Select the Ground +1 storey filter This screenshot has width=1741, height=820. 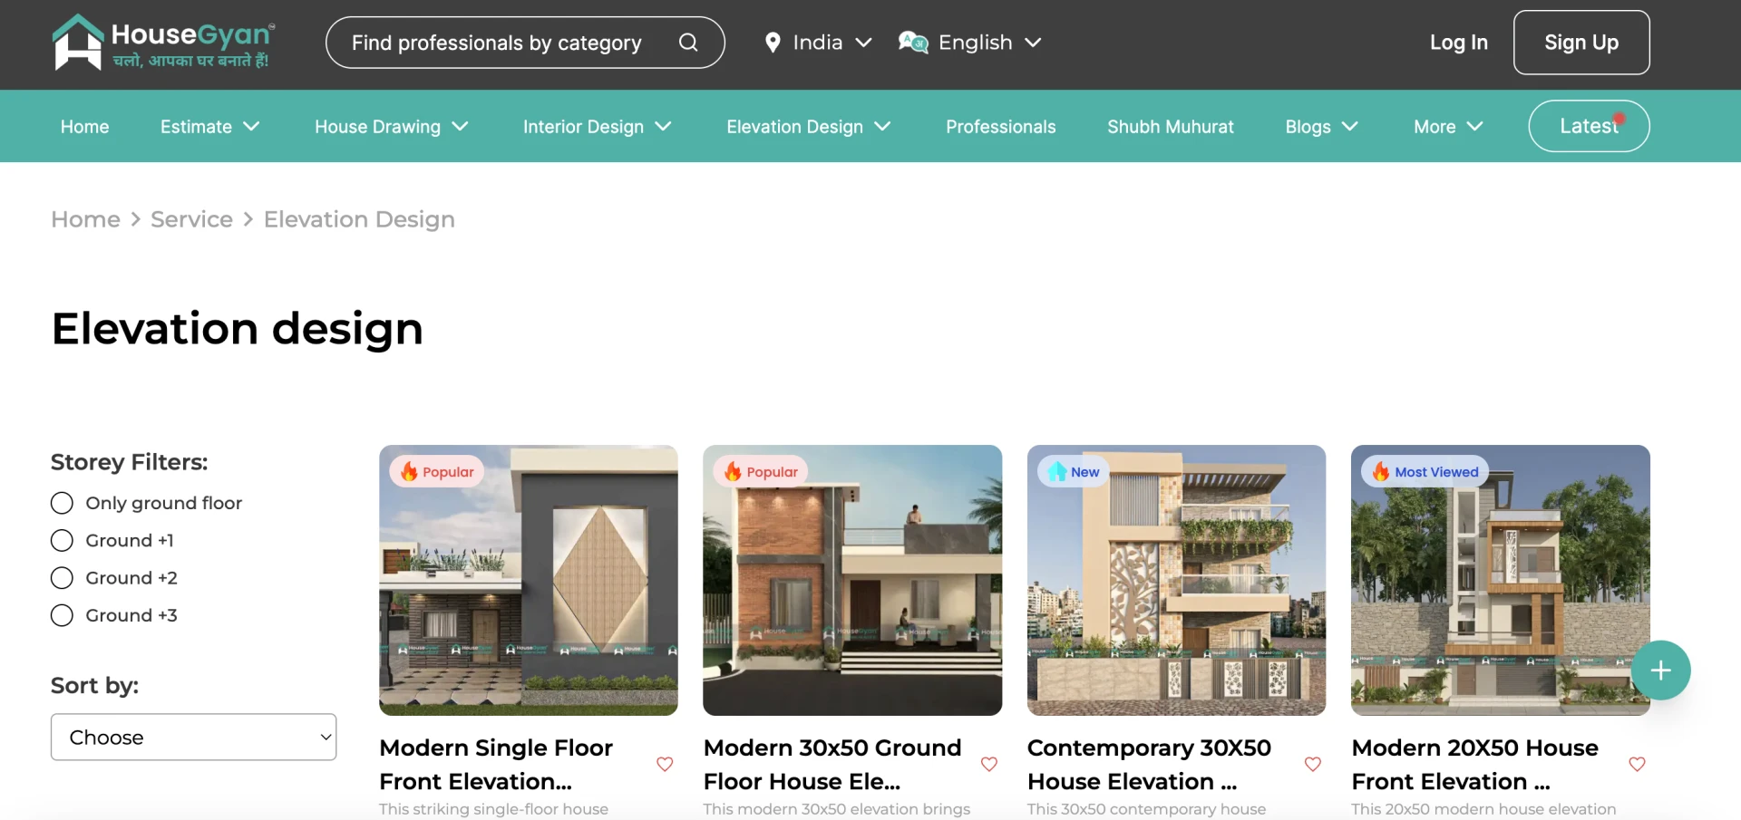(x=62, y=541)
